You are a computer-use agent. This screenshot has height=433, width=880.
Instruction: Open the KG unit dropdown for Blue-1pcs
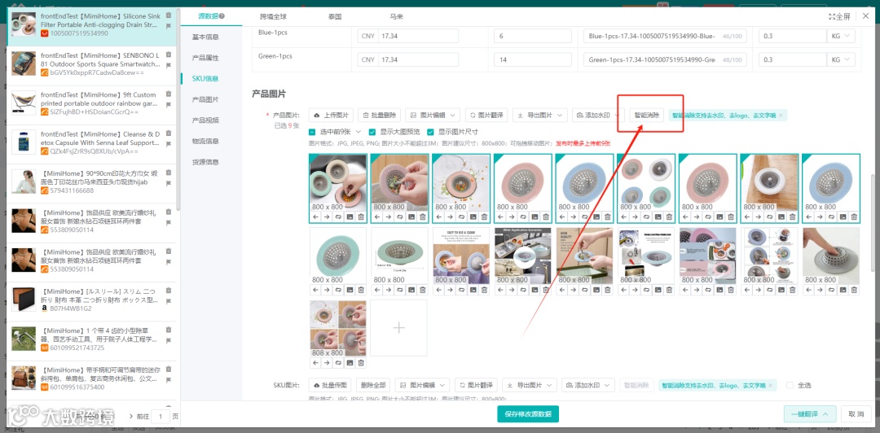point(841,36)
